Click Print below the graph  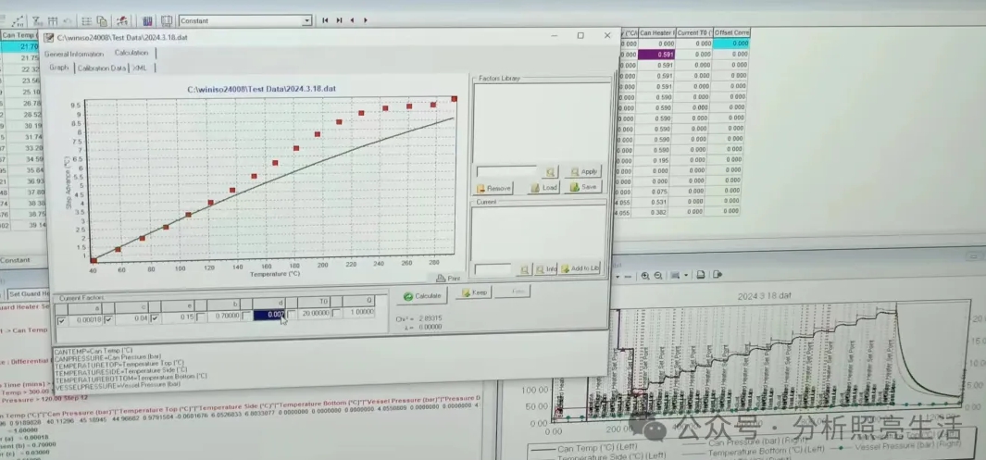click(x=447, y=278)
